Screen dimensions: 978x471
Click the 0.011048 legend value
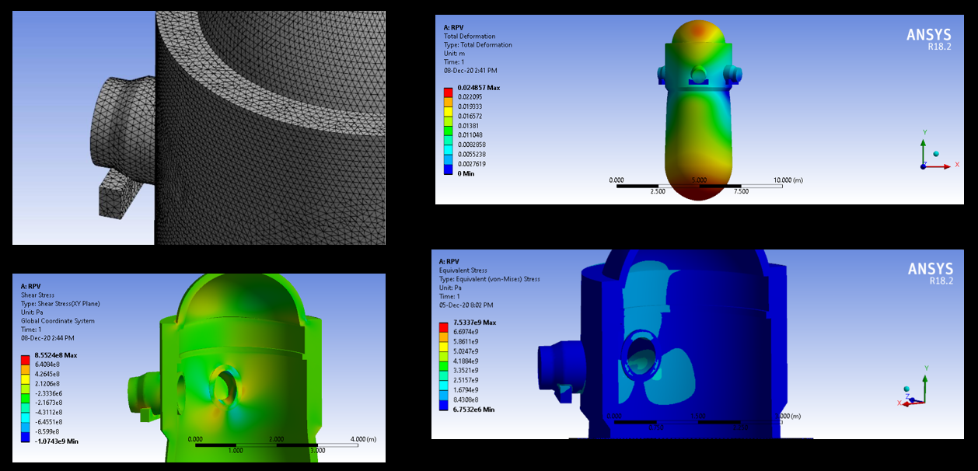[x=470, y=135]
